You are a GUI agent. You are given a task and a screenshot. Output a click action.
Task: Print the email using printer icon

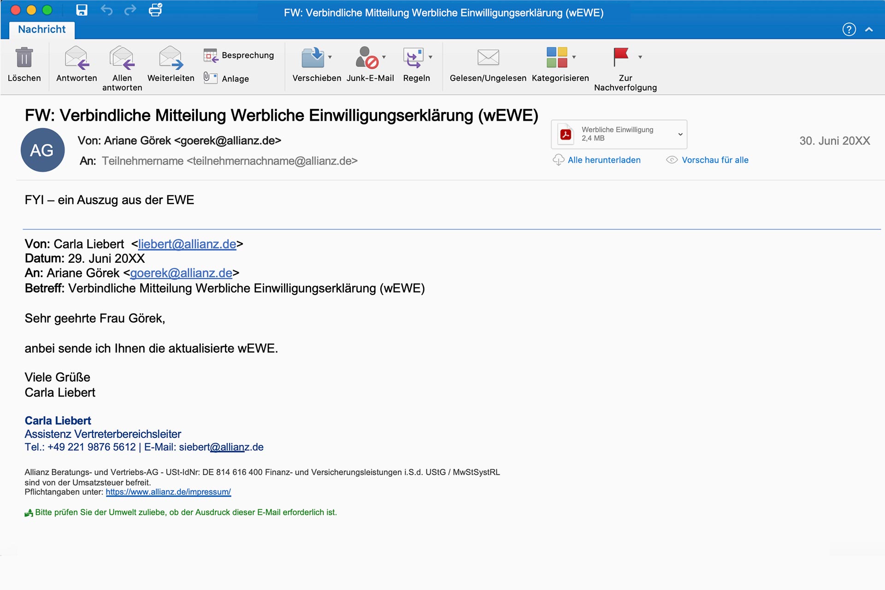(155, 10)
